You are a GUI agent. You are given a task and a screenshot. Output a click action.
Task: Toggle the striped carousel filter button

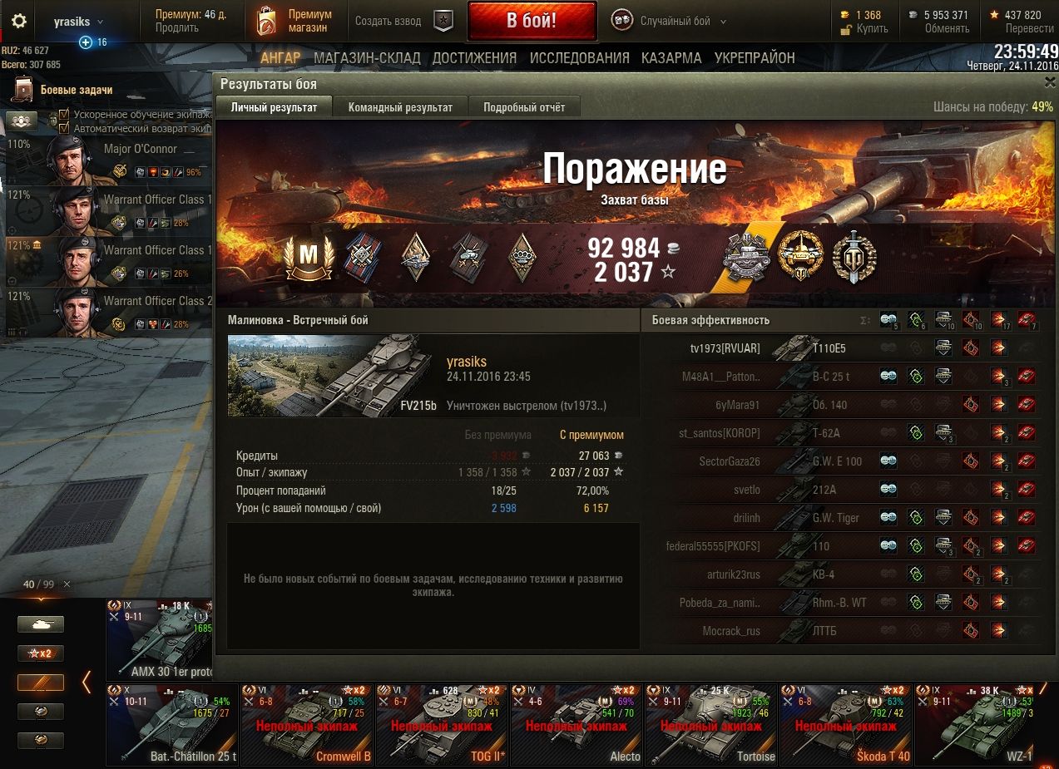[41, 683]
